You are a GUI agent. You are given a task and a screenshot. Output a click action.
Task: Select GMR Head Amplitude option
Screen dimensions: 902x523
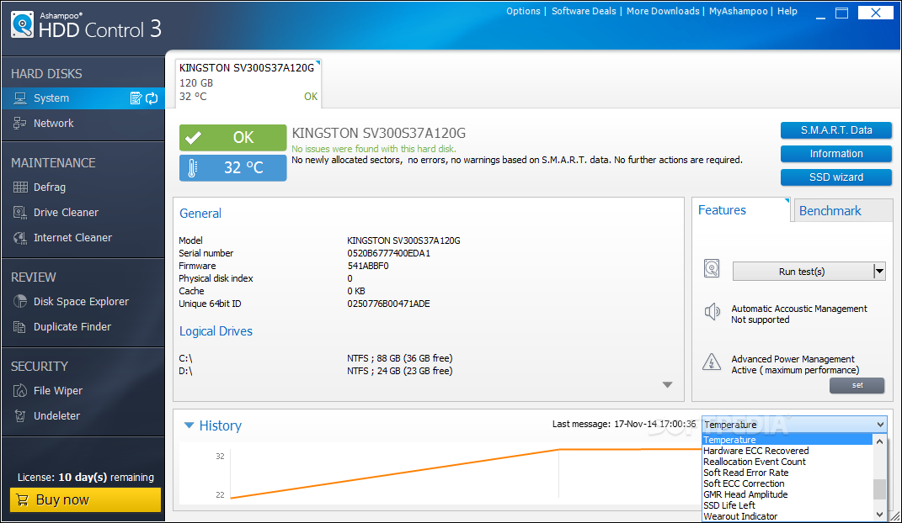pos(787,494)
